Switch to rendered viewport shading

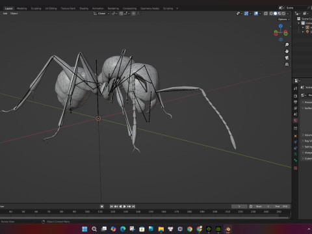[x=283, y=14]
